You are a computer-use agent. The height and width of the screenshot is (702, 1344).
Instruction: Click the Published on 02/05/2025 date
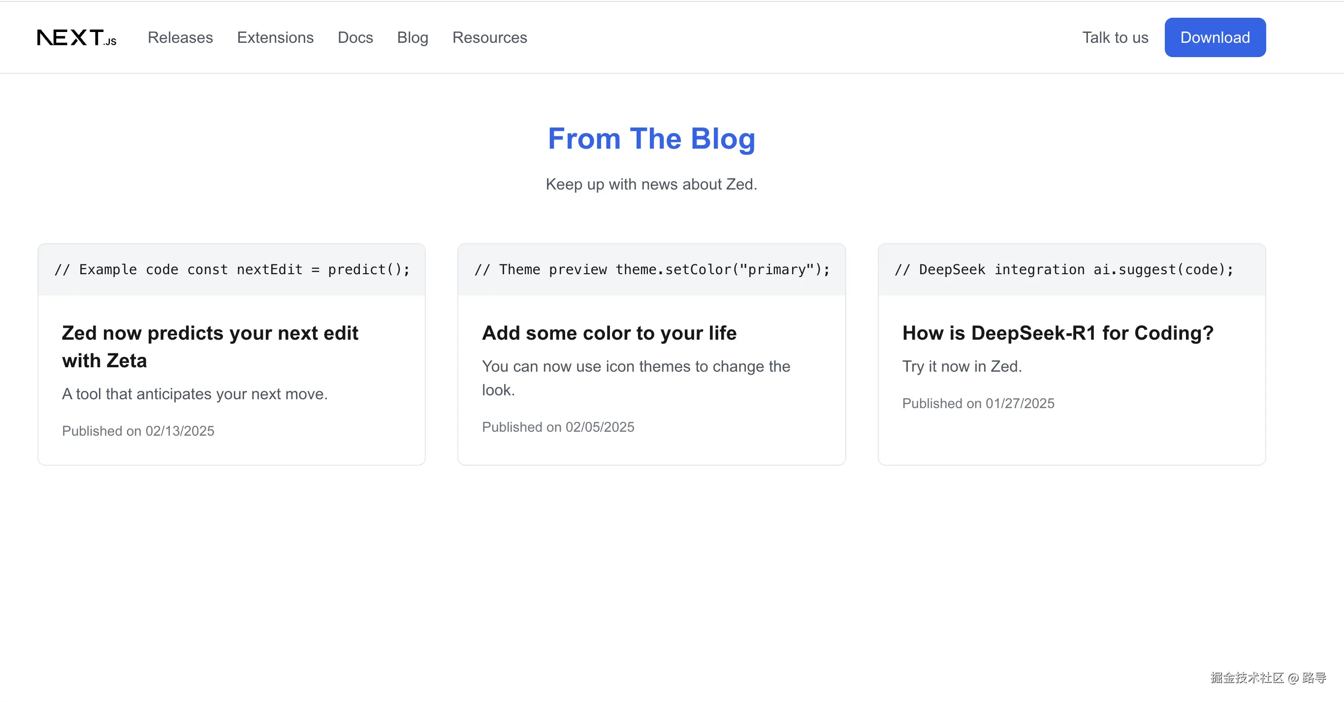coord(558,427)
